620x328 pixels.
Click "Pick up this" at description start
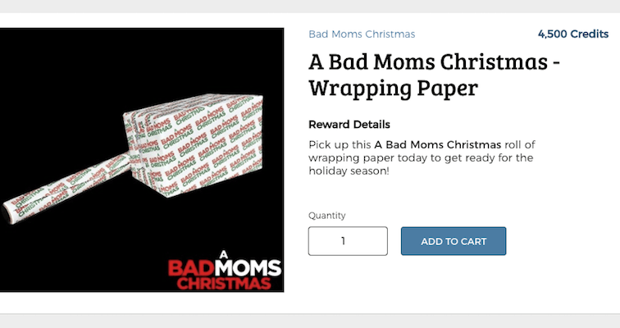[x=340, y=144]
